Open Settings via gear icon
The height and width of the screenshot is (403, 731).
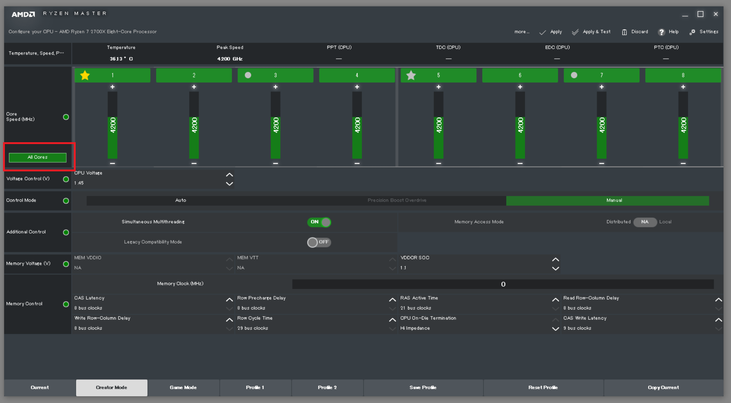pyautogui.click(x=692, y=32)
